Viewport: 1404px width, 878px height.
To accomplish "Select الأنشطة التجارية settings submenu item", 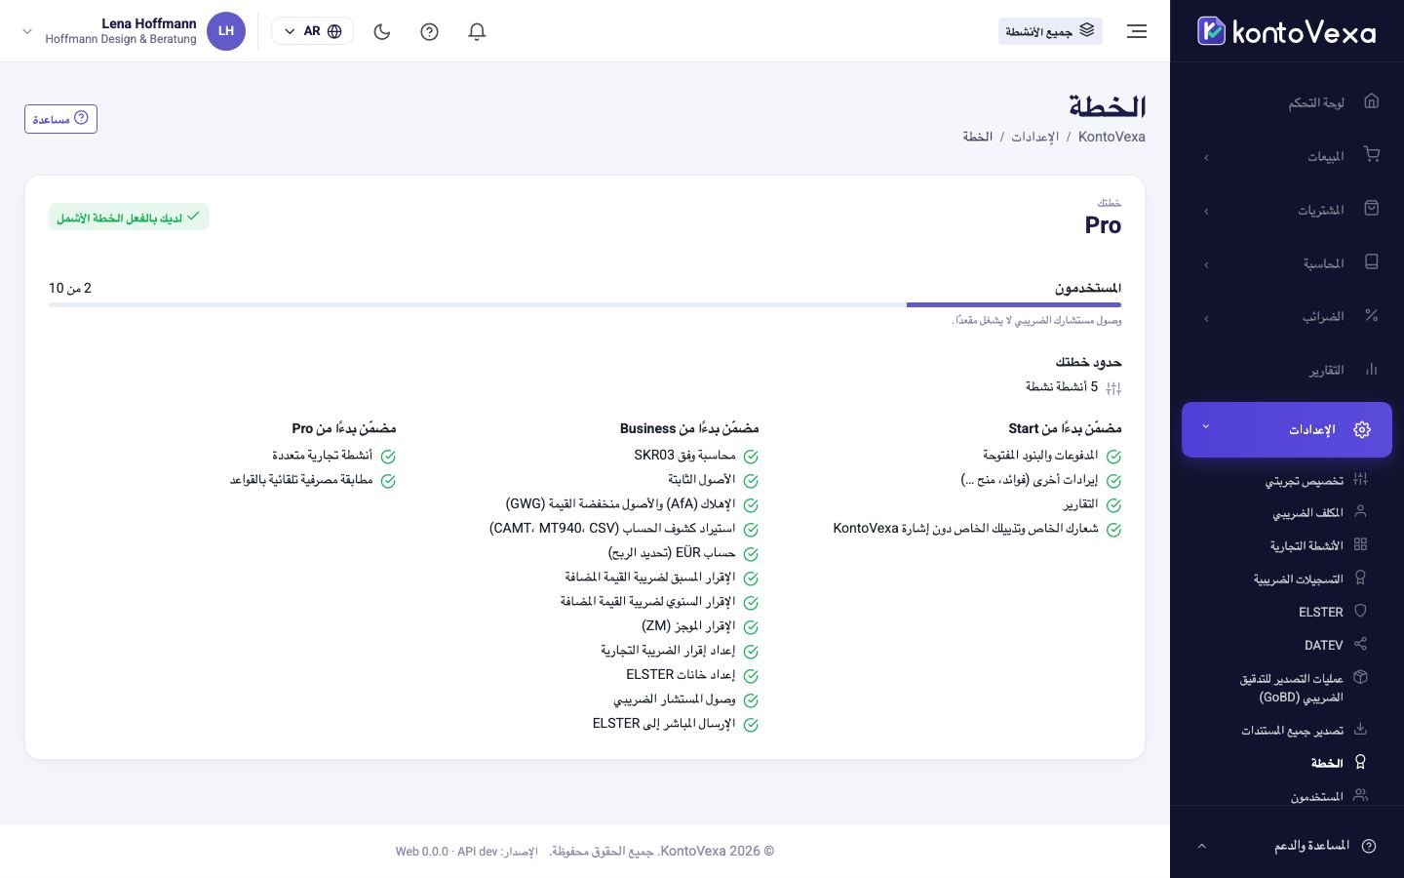I will coord(1306,545).
